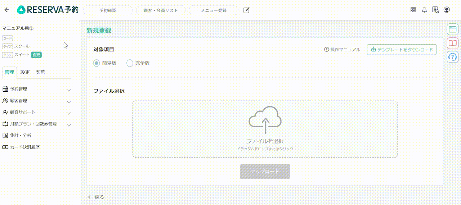Switch to the 契約 tab
The image size is (461, 205).
pyautogui.click(x=41, y=72)
